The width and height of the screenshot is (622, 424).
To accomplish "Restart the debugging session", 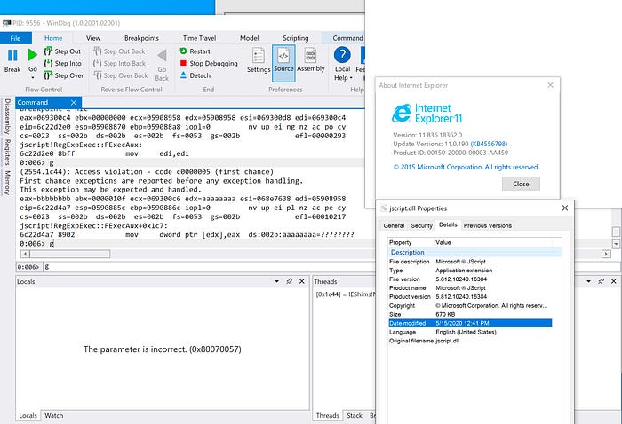I will click(195, 51).
